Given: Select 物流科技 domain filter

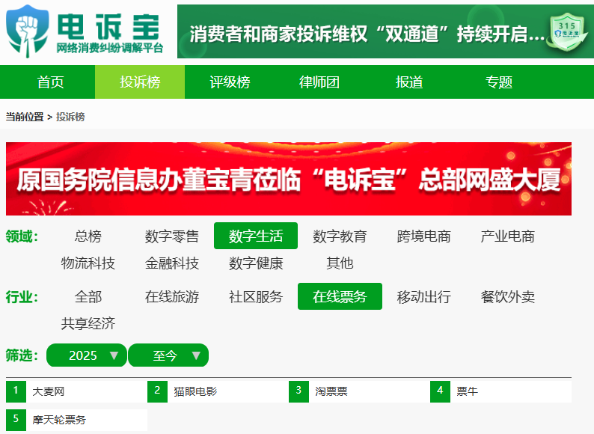Looking at the screenshot, I should tap(88, 263).
